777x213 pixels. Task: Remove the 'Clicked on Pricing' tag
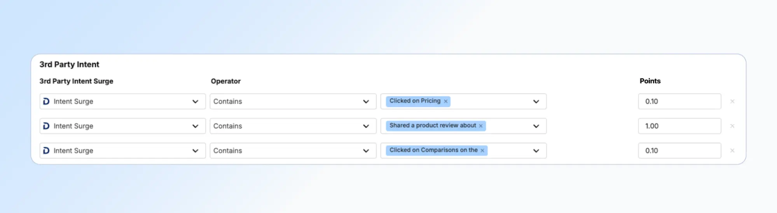pos(445,101)
